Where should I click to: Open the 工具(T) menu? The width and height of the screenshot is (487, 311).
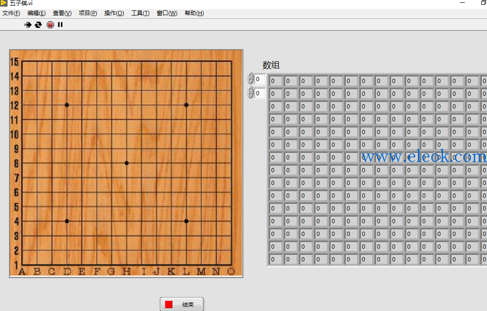coord(140,13)
